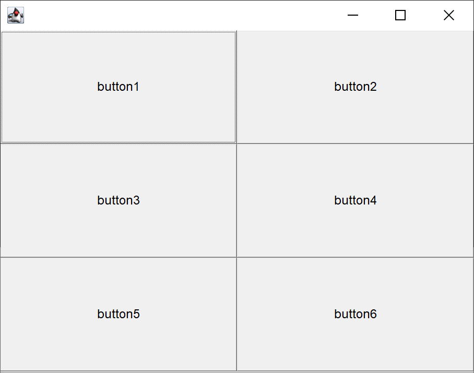
Task: Close the window with the X
Action: (x=448, y=16)
